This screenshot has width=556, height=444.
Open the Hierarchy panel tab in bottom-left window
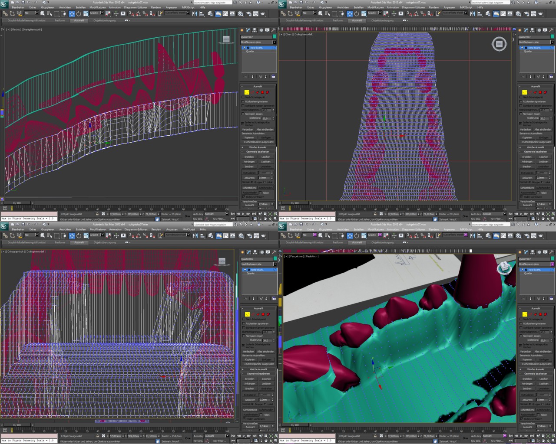click(x=255, y=252)
